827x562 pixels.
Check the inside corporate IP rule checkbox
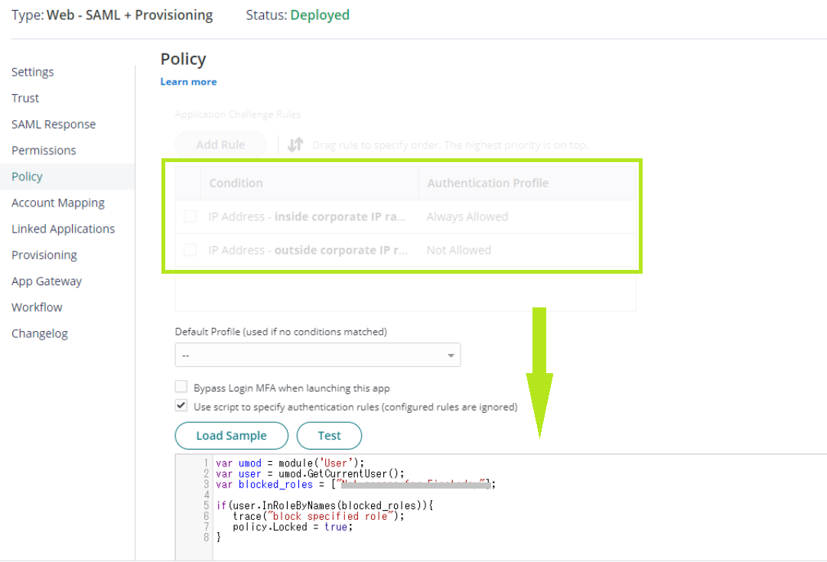(190, 216)
